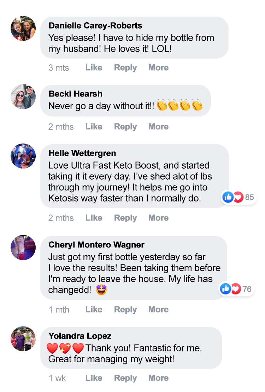Open Danielle Carey-Roberts' profile picture
The height and width of the screenshot is (392, 265).
pos(23,28)
